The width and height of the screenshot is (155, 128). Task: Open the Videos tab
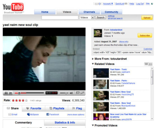pos(67,12)
